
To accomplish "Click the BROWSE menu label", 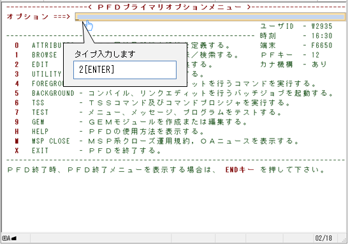I will tap(45, 55).
